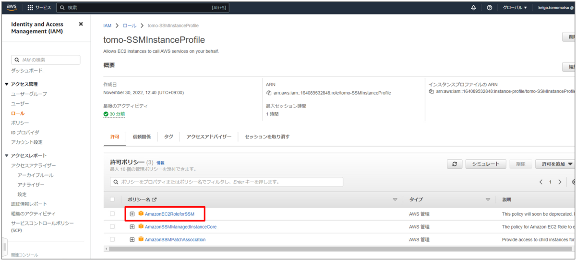The width and height of the screenshot is (576, 261).
Task: Click the 情報 info link
Action: tap(160, 163)
